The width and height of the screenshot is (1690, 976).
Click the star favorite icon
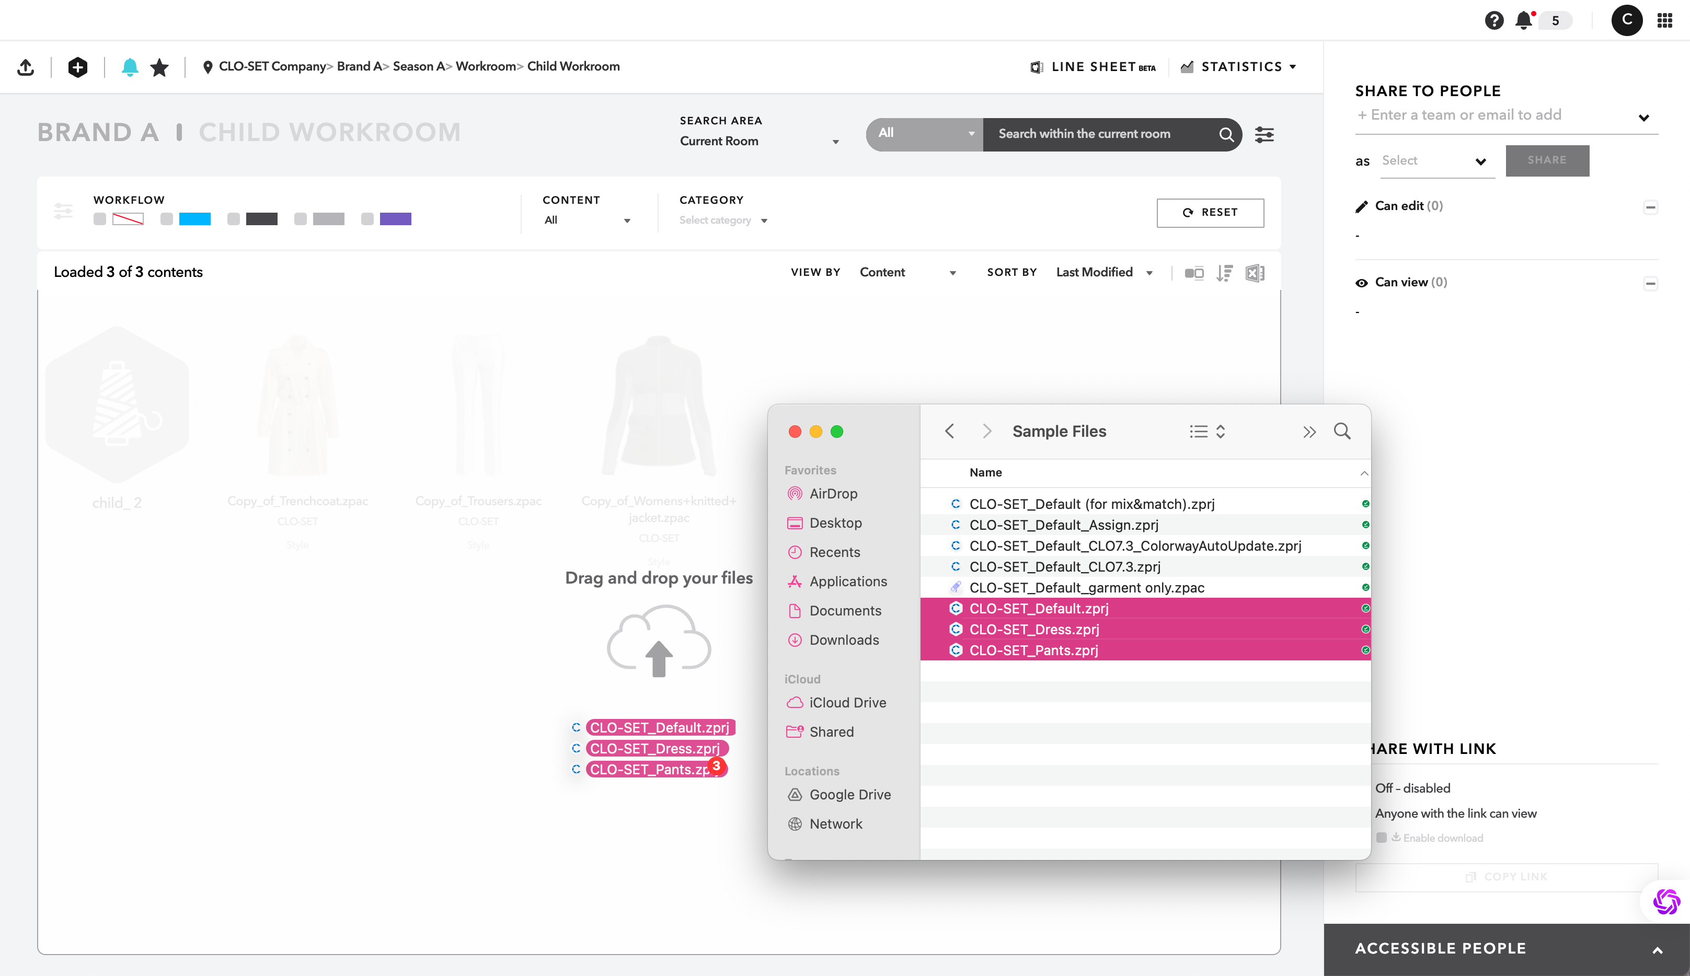[159, 67]
